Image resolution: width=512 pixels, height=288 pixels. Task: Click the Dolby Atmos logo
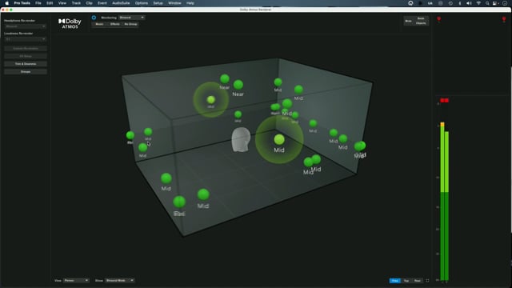point(70,23)
